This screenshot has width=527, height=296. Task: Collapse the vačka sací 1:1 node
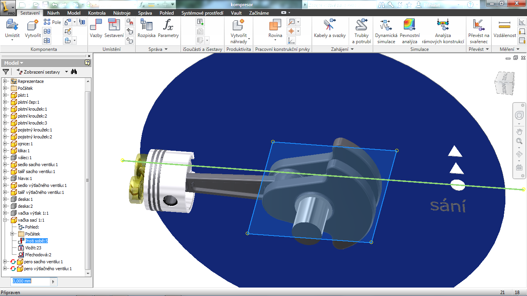5,220
